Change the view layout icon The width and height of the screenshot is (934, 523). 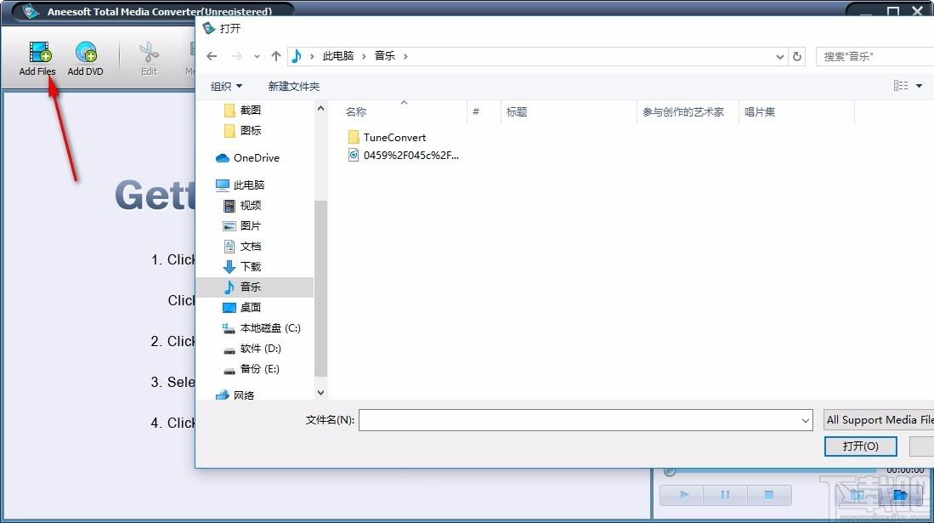point(901,86)
